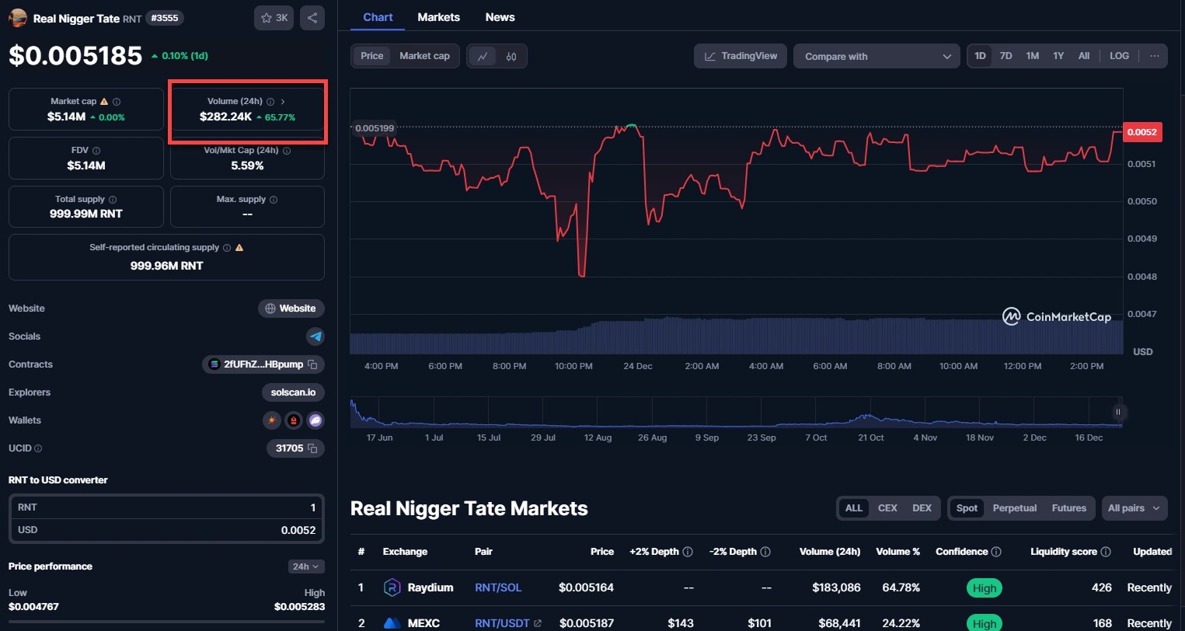This screenshot has width=1185, height=631.
Task: Show Futures markets
Action: pos(1069,508)
